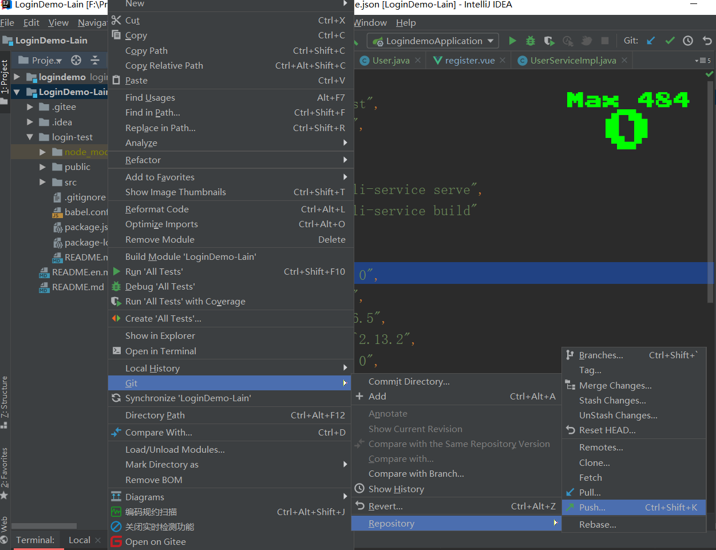Click Commit Directory... in Git submenu

point(456,381)
